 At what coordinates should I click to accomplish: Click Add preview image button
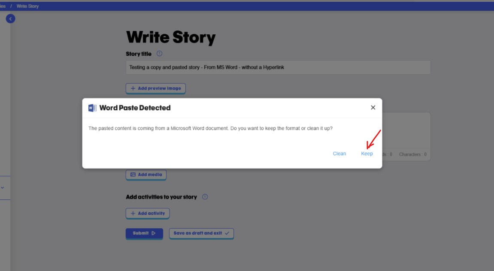(156, 88)
